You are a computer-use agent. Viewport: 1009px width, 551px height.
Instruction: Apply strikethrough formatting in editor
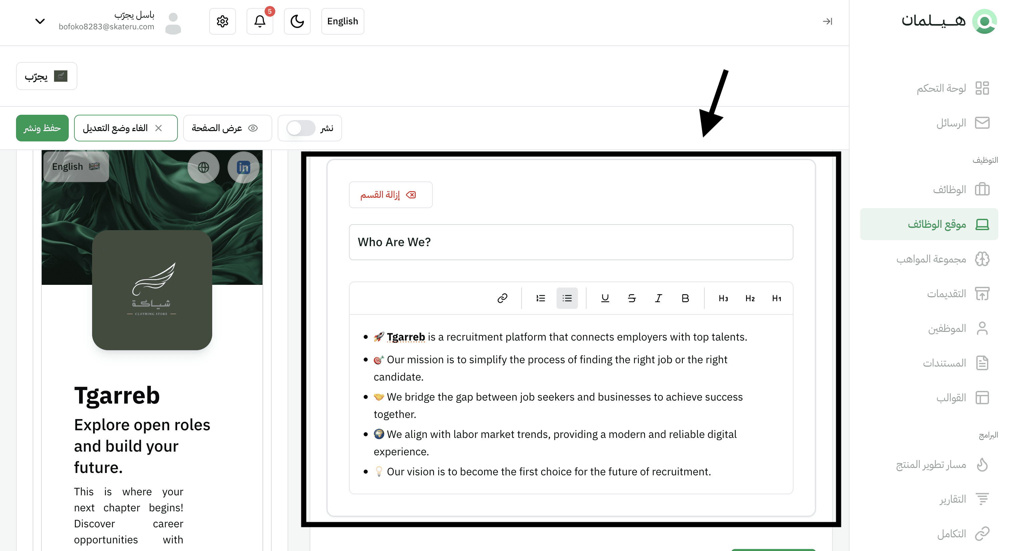point(631,299)
